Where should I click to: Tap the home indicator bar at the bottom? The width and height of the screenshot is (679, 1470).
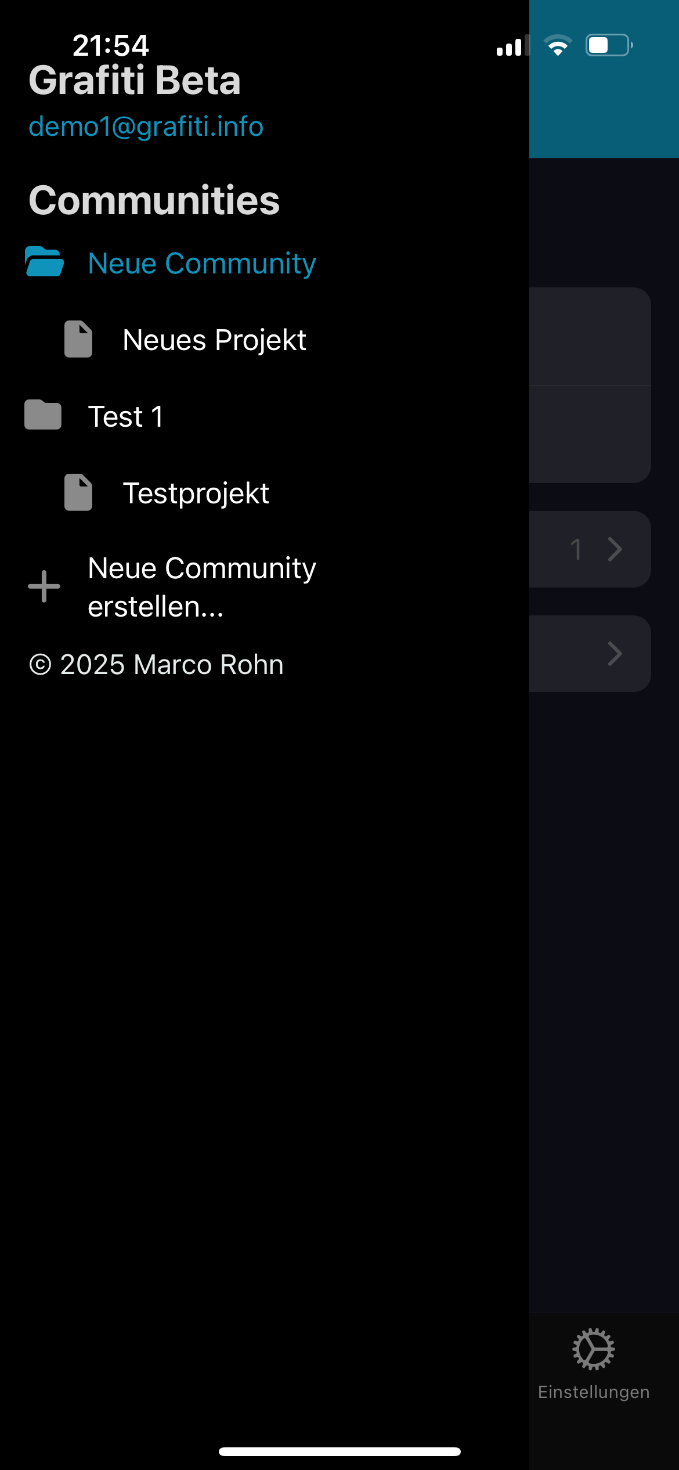point(339,1451)
